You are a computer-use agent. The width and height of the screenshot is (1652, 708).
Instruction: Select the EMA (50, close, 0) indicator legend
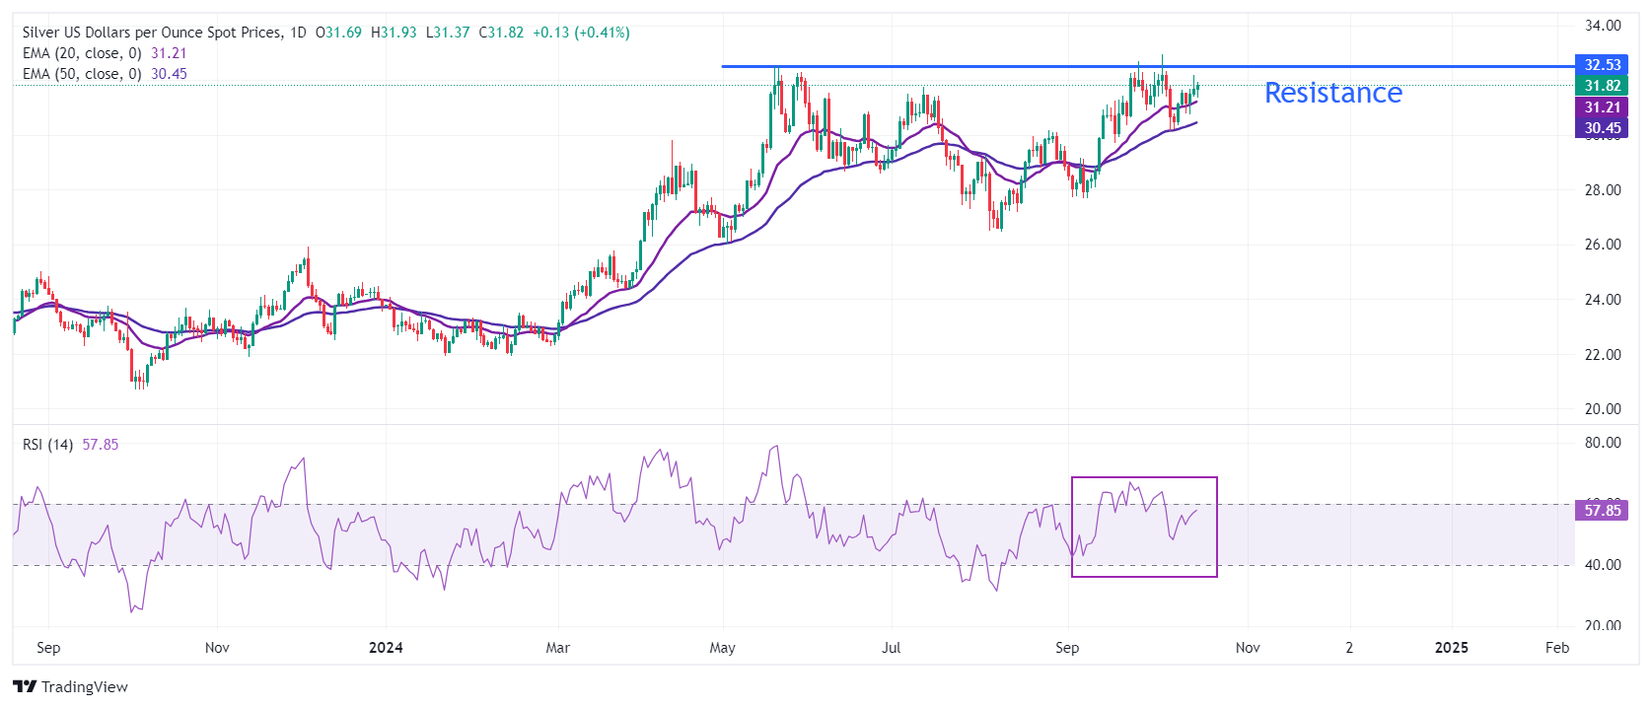pos(82,74)
